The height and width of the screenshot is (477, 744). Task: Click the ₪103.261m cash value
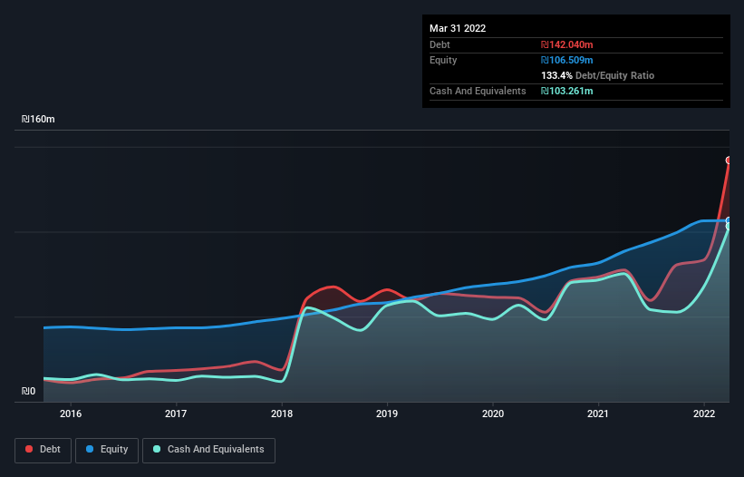pyautogui.click(x=567, y=91)
